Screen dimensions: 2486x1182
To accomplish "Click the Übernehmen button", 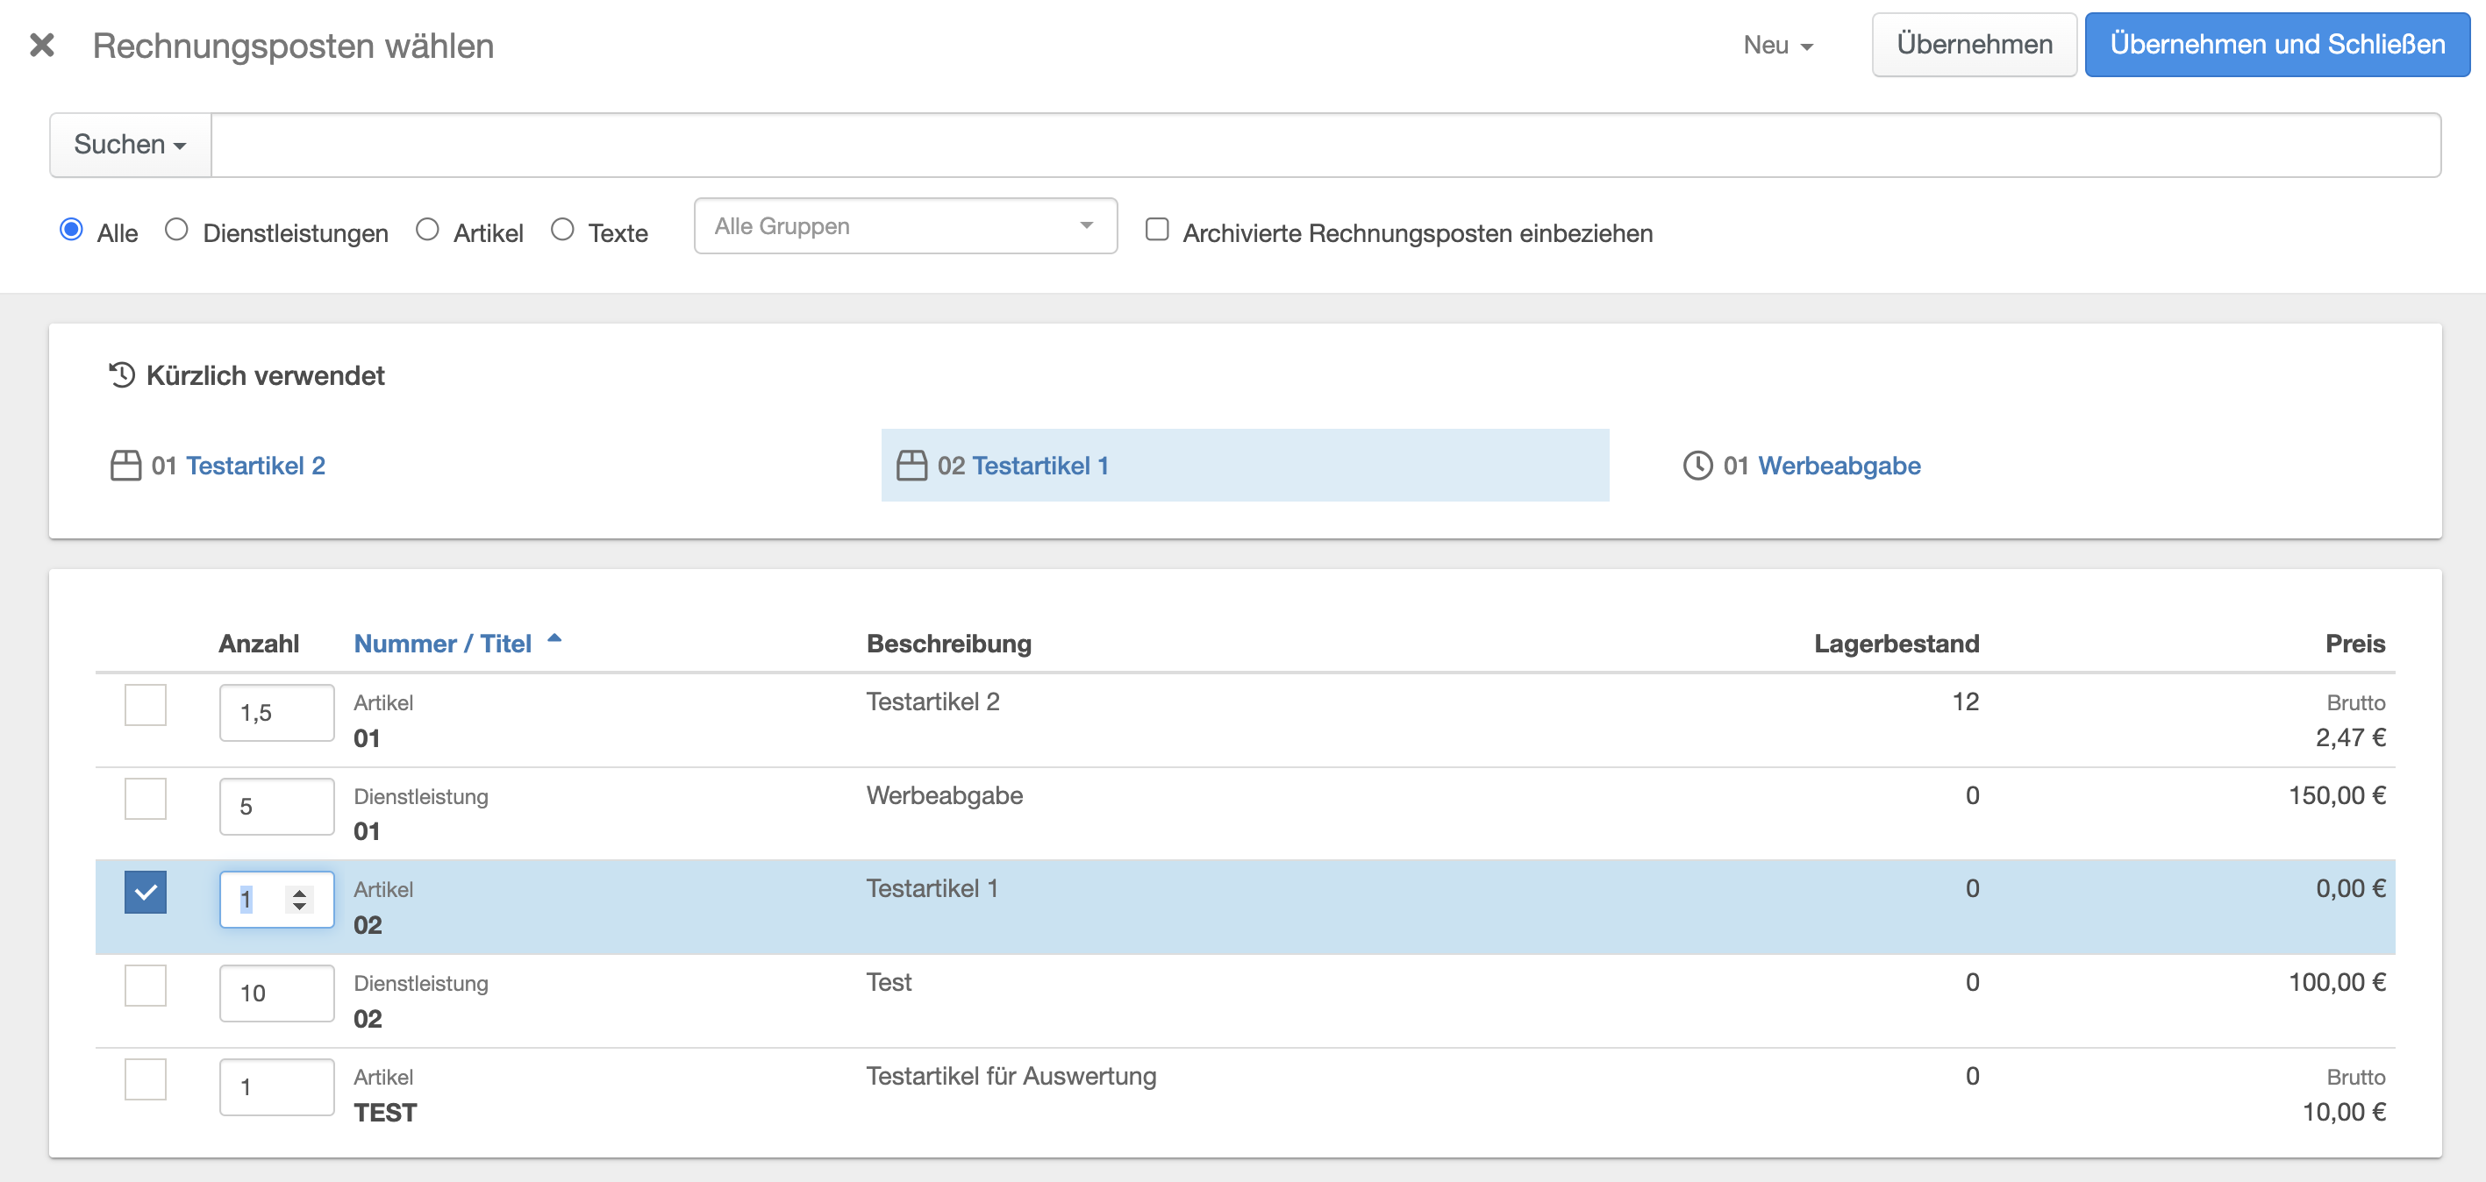I will coord(1974,46).
